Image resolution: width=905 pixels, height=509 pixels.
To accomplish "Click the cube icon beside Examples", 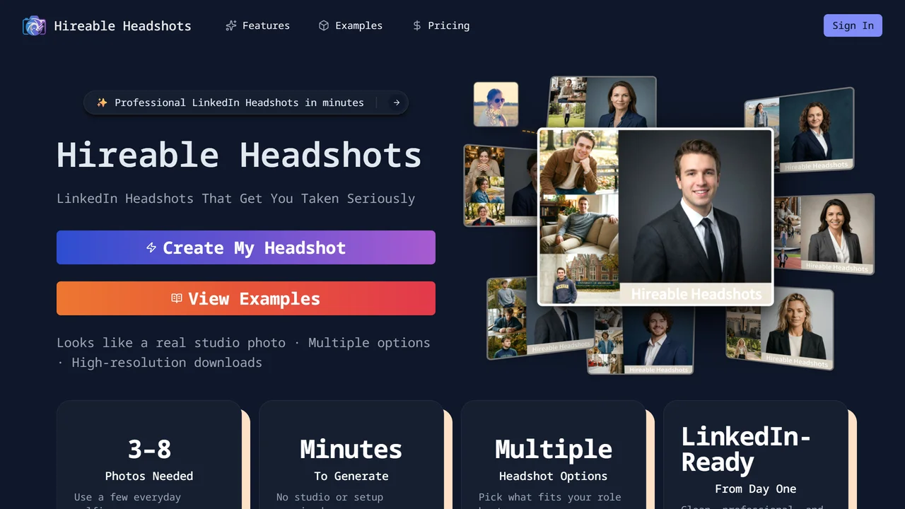I will coord(324,25).
